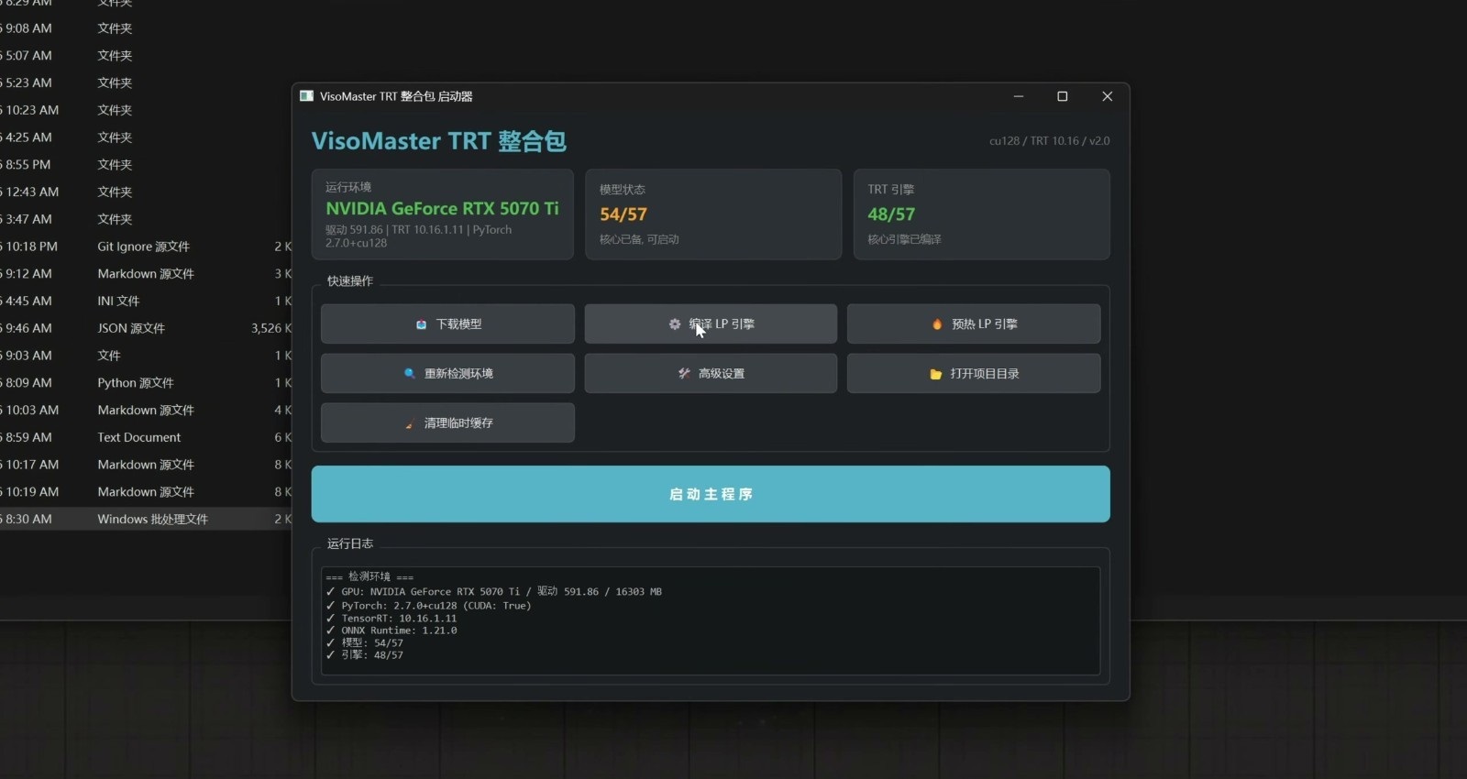Click the "=== 检测环境 ===" log line
Image resolution: width=1467 pixels, height=779 pixels.
tap(370, 577)
